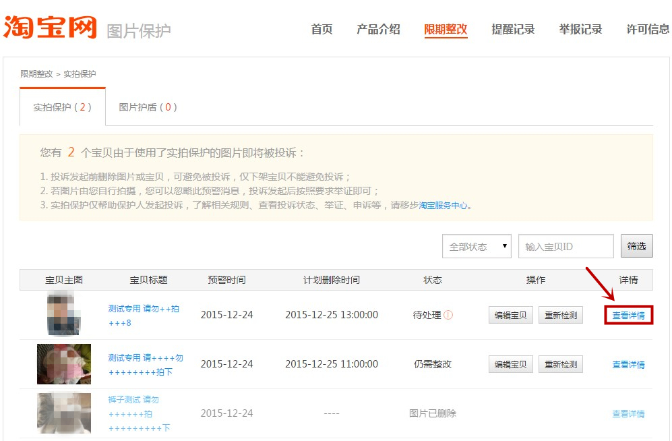Click the first product thumbnail image
The height and width of the screenshot is (441, 672).
64,314
